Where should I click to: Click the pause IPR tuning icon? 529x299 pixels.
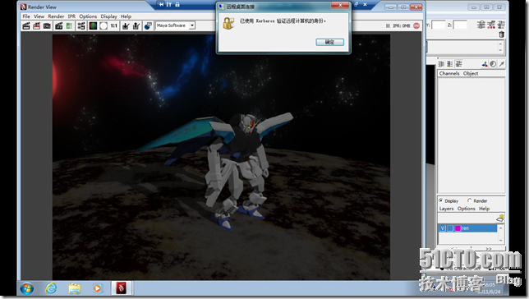tap(388, 25)
